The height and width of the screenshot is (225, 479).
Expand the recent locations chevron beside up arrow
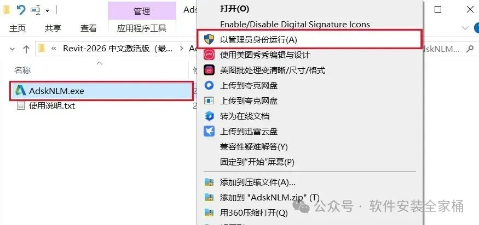(x=12, y=49)
